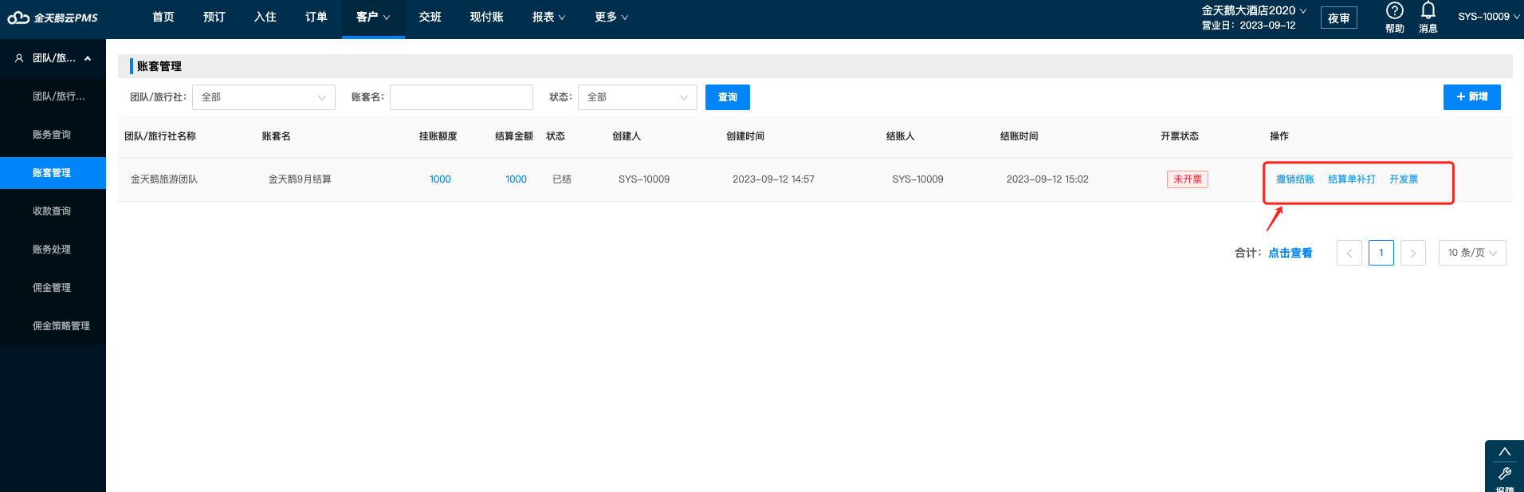The height and width of the screenshot is (492, 1524).
Task: Click the 营业日 2023-09-12 text
Action: [1249, 26]
